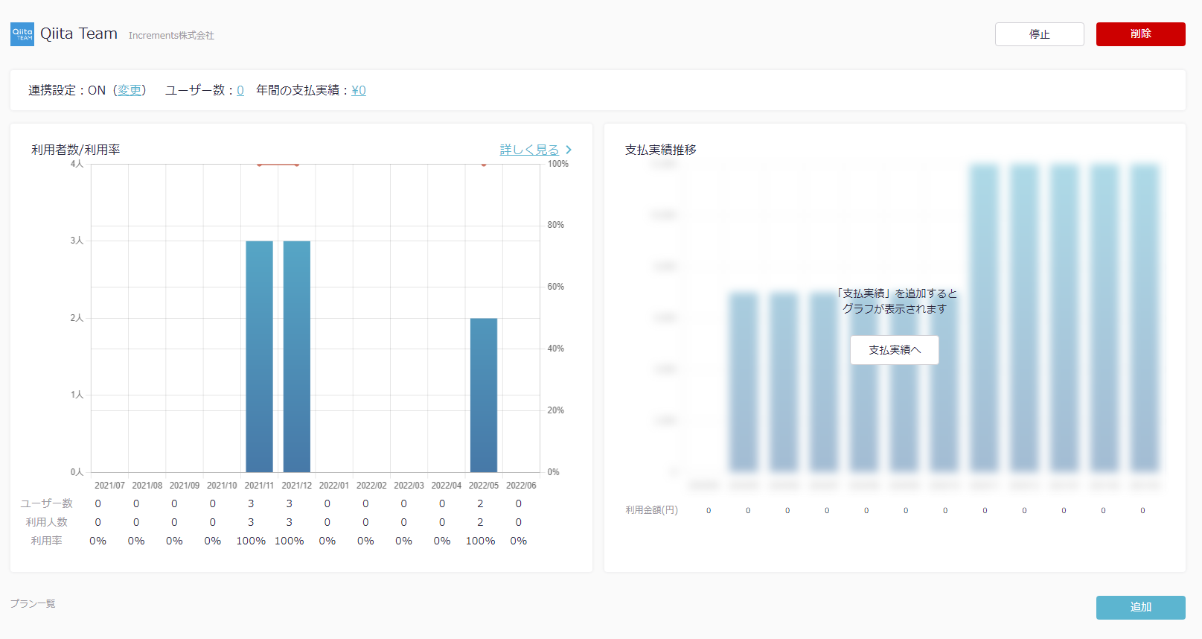Click the red usage-rate point above 2022/05

click(x=484, y=165)
